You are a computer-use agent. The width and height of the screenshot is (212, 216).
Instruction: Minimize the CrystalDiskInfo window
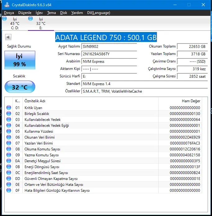[175, 5]
